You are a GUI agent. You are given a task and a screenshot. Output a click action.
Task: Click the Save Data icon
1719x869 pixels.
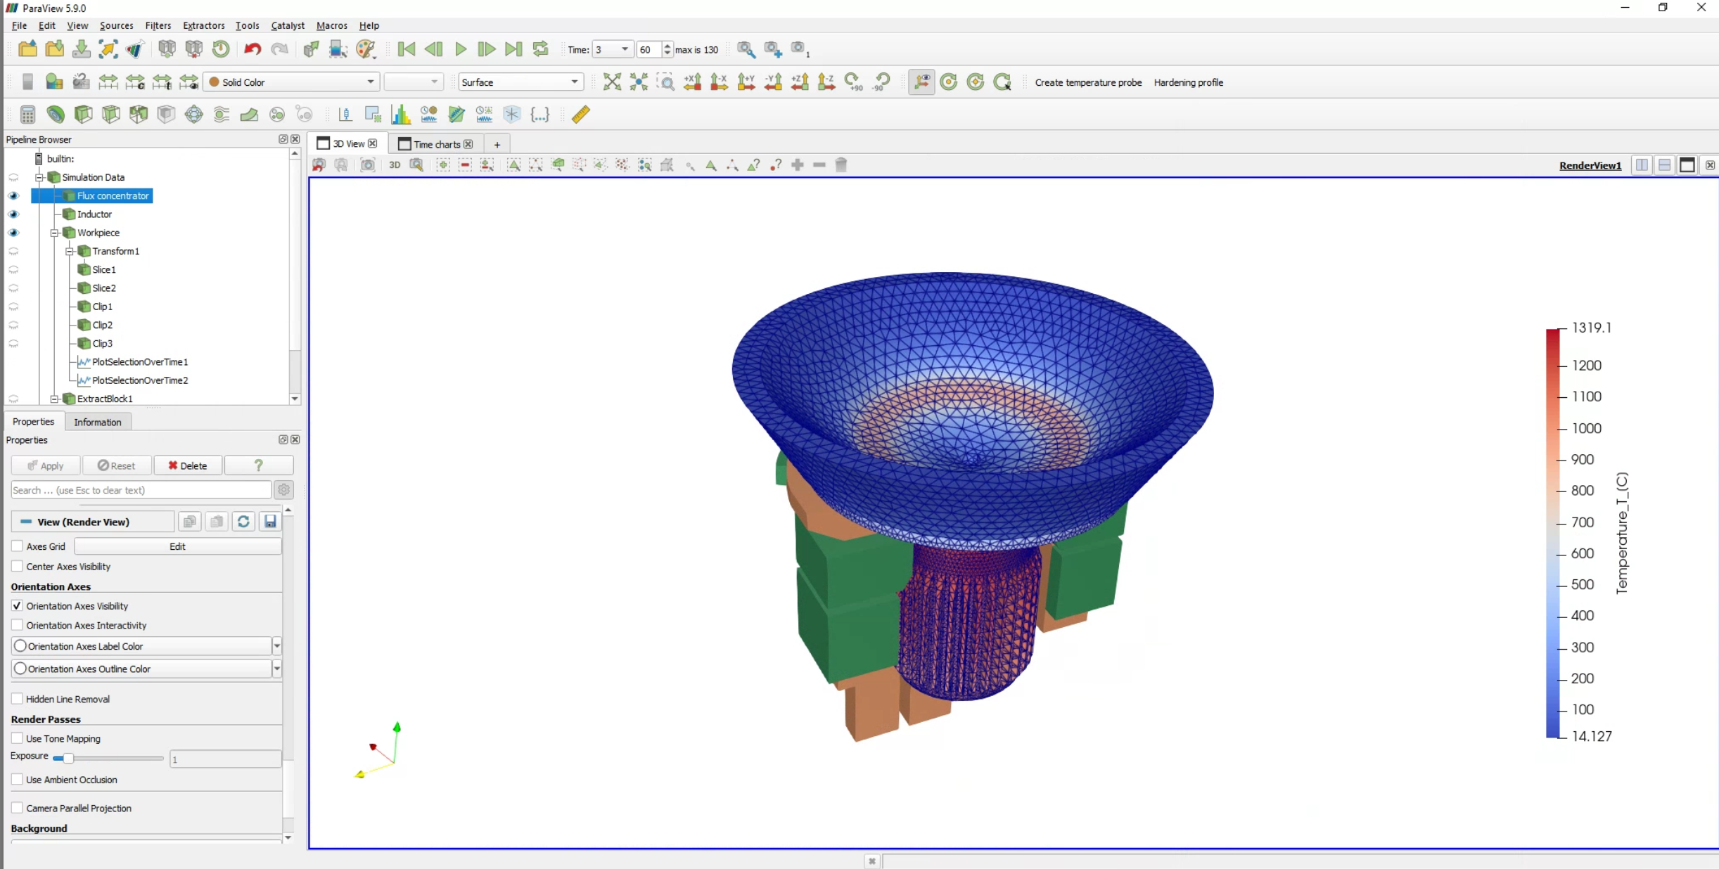(x=82, y=49)
